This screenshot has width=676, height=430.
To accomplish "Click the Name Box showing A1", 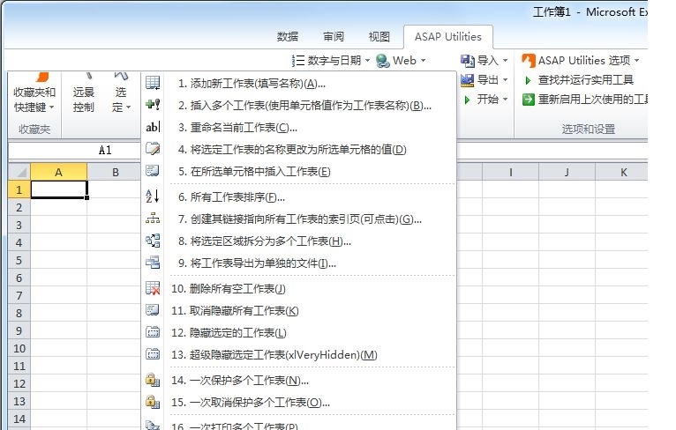I will click(74, 150).
